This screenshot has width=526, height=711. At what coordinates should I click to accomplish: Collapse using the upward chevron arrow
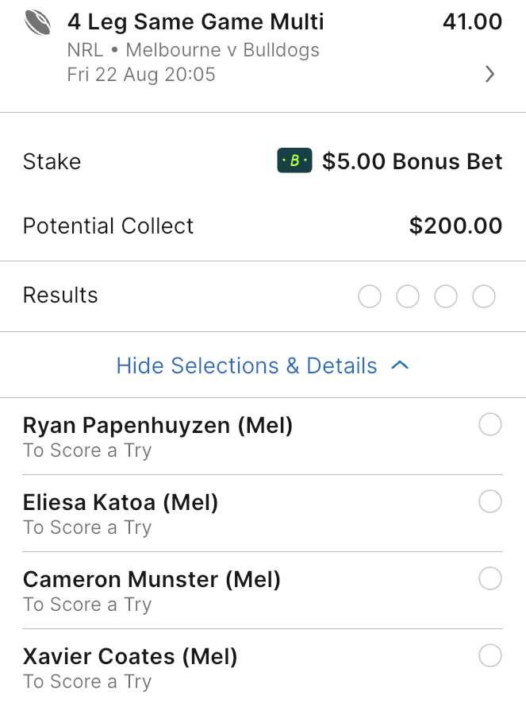point(401,365)
